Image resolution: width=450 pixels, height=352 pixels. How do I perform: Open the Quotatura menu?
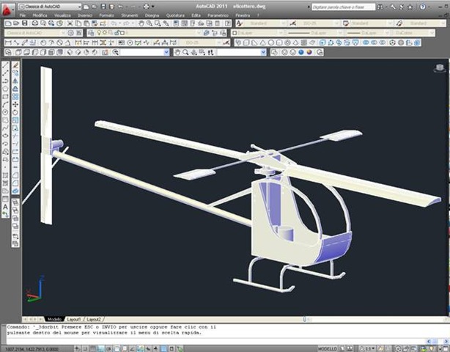pyautogui.click(x=174, y=15)
